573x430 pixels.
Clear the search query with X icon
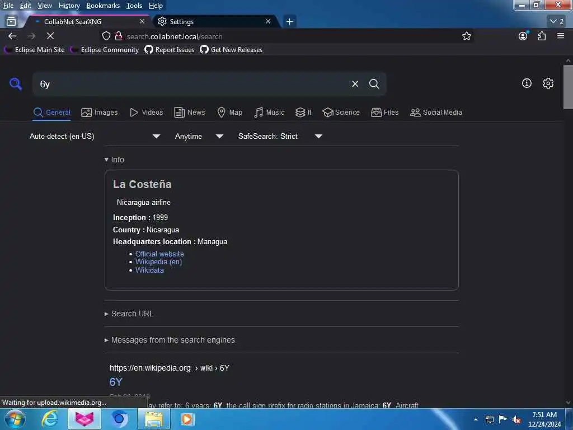[x=355, y=84]
